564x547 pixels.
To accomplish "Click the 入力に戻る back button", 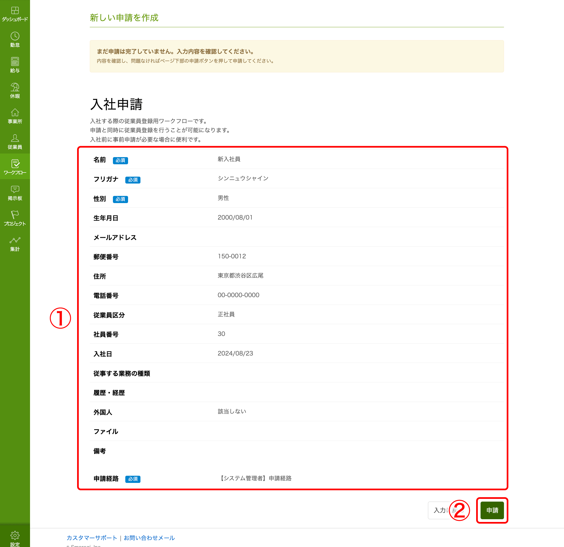I will [x=449, y=510].
